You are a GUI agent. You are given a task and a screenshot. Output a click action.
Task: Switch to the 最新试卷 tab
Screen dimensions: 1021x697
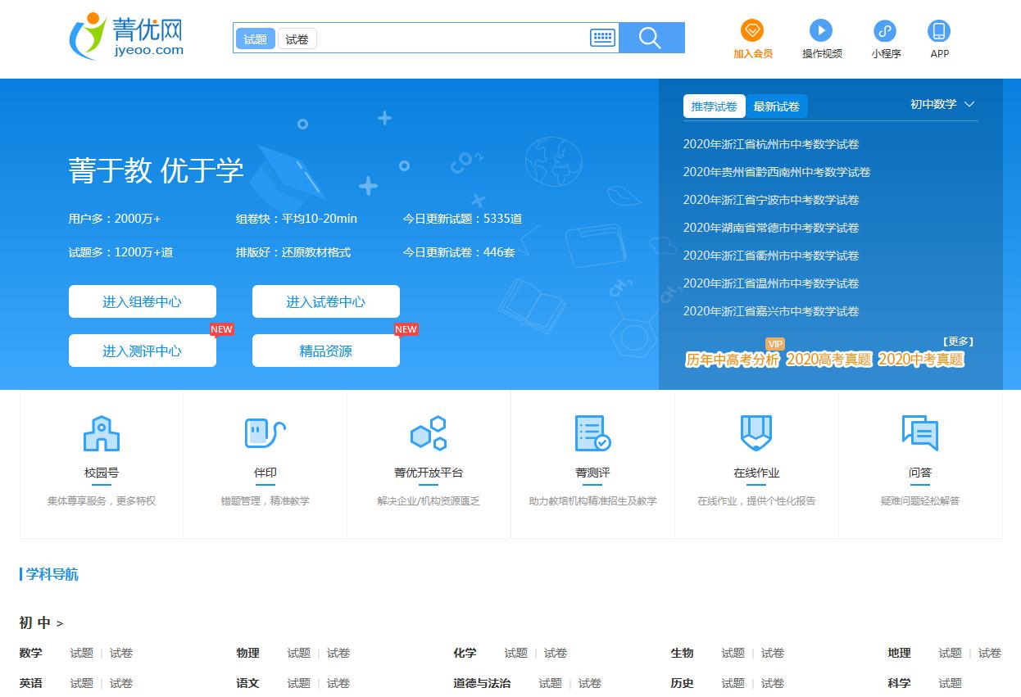tap(776, 106)
